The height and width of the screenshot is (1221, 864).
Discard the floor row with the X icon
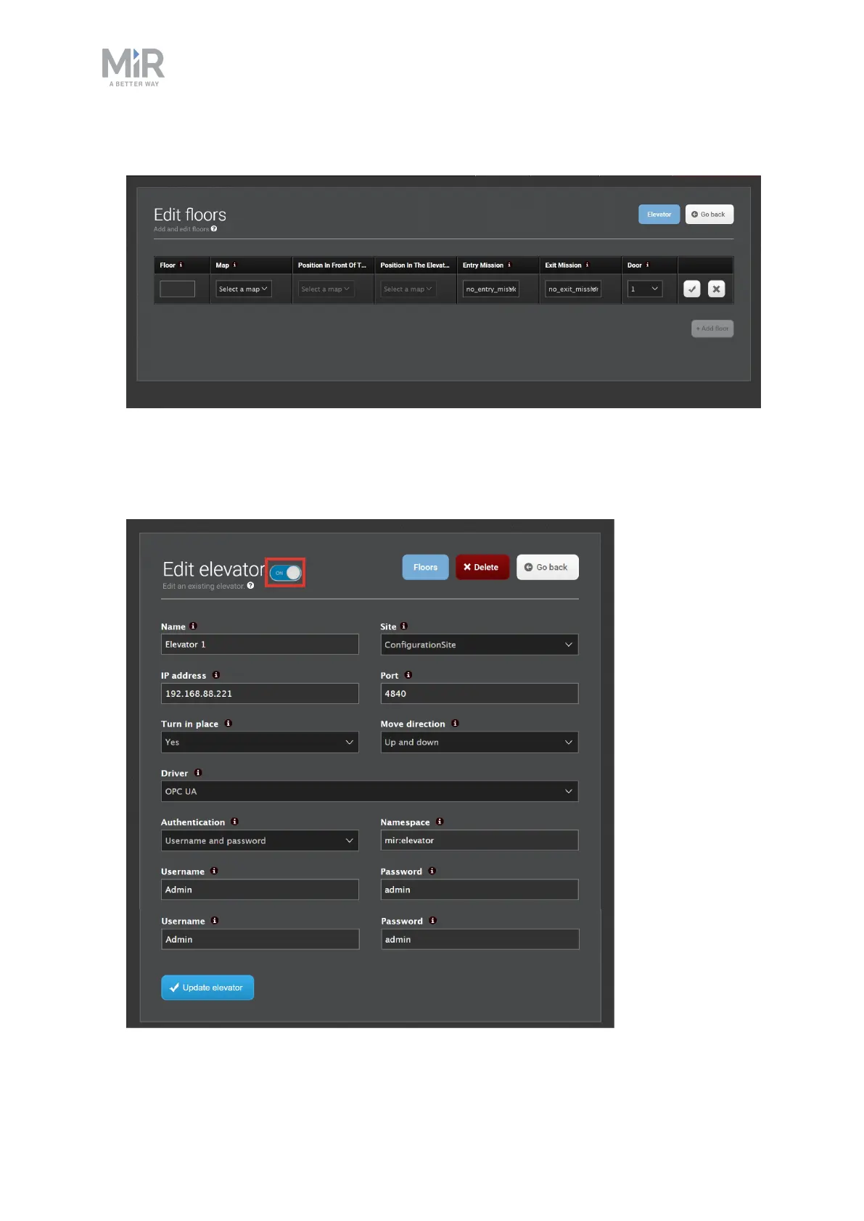(x=716, y=289)
